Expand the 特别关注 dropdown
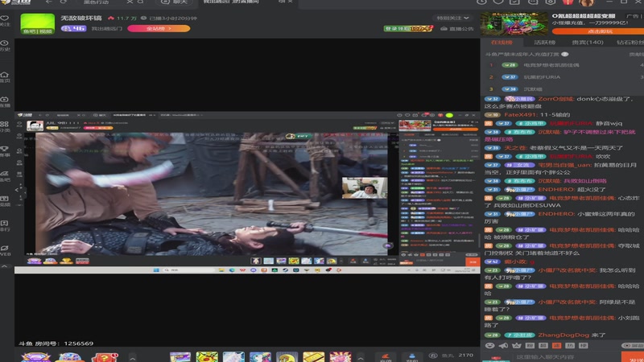The image size is (644, 362). [452, 18]
